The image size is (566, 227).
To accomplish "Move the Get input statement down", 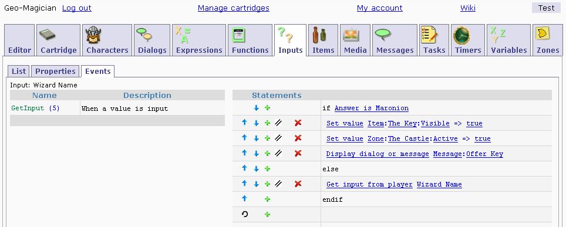I will pos(257,184).
